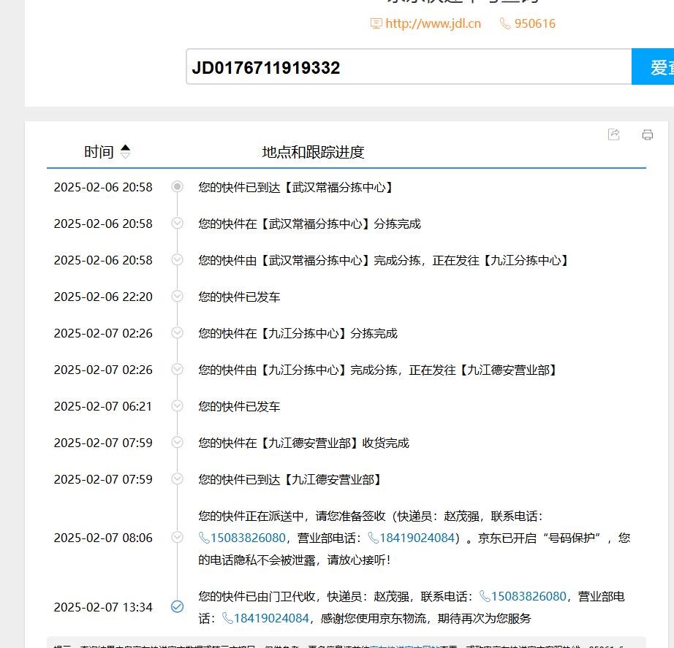Call courier 15083826080 in the 08:06 派送中 entry
This screenshot has height=648, width=674.
tap(243, 538)
